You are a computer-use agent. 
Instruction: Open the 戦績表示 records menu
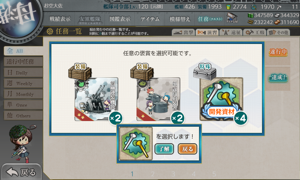[60, 19]
